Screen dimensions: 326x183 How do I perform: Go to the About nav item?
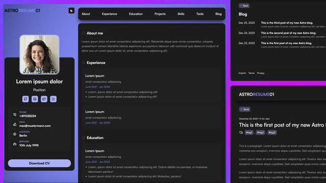[86, 14]
